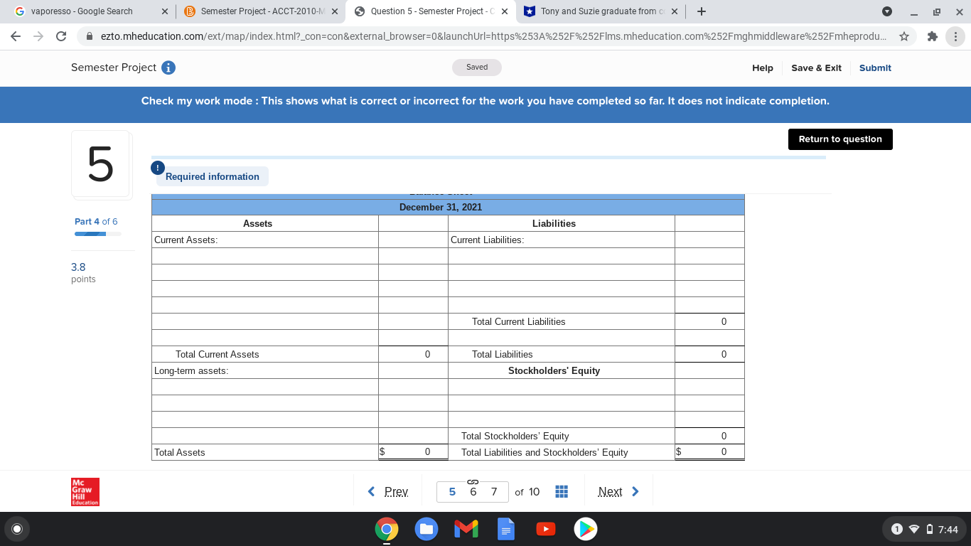Open the launcher circle button

point(17,529)
